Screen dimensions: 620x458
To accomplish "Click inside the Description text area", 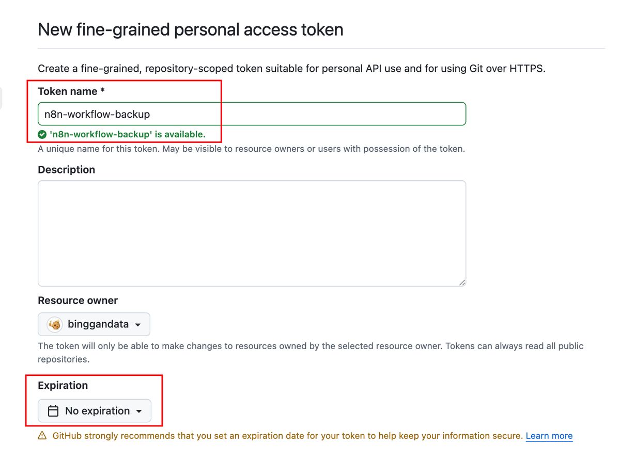I will pyautogui.click(x=252, y=233).
